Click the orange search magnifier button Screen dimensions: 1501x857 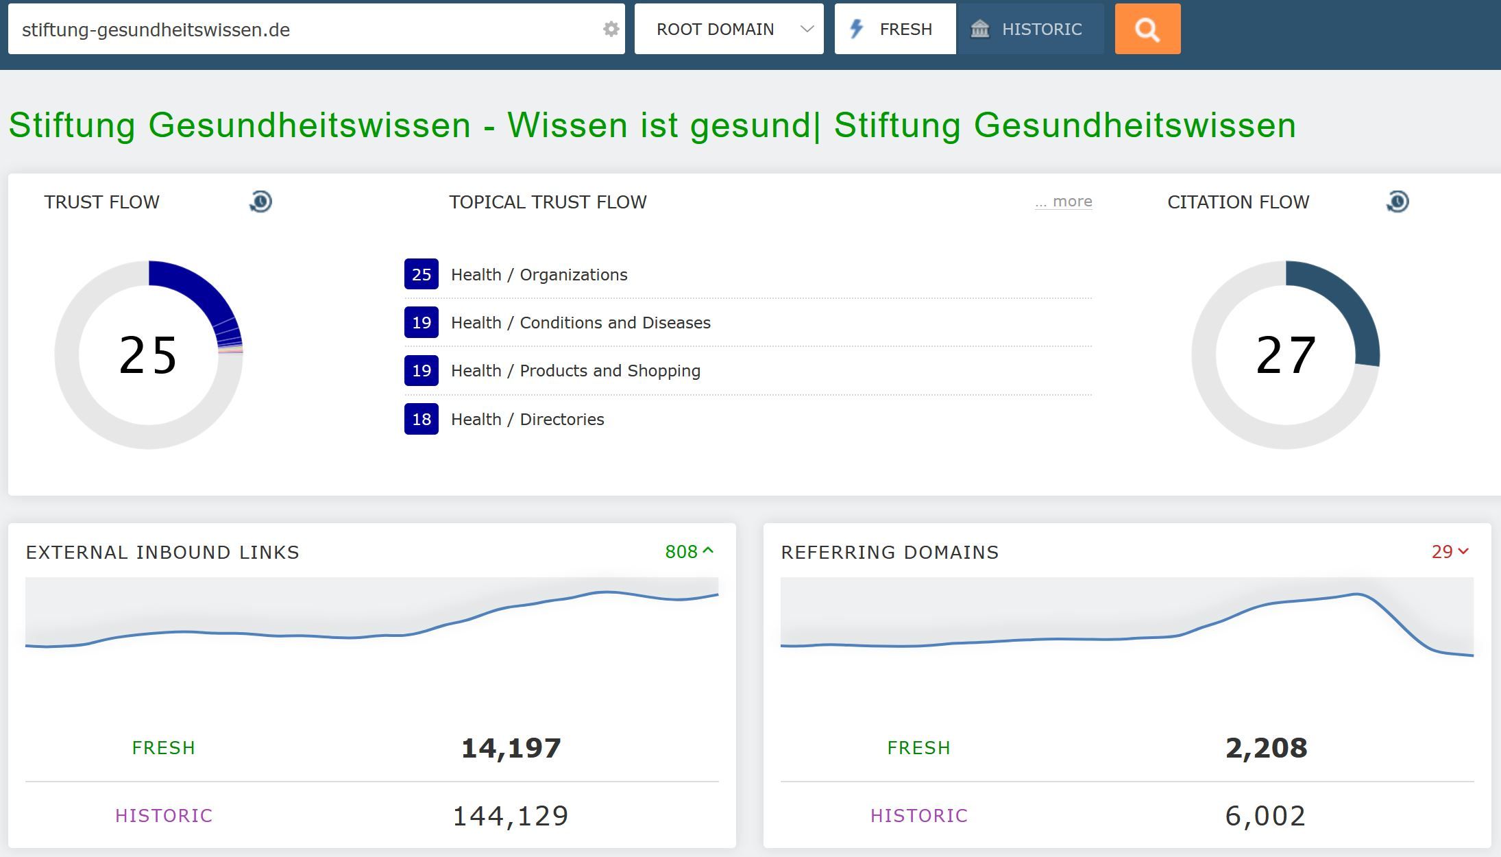pos(1147,29)
